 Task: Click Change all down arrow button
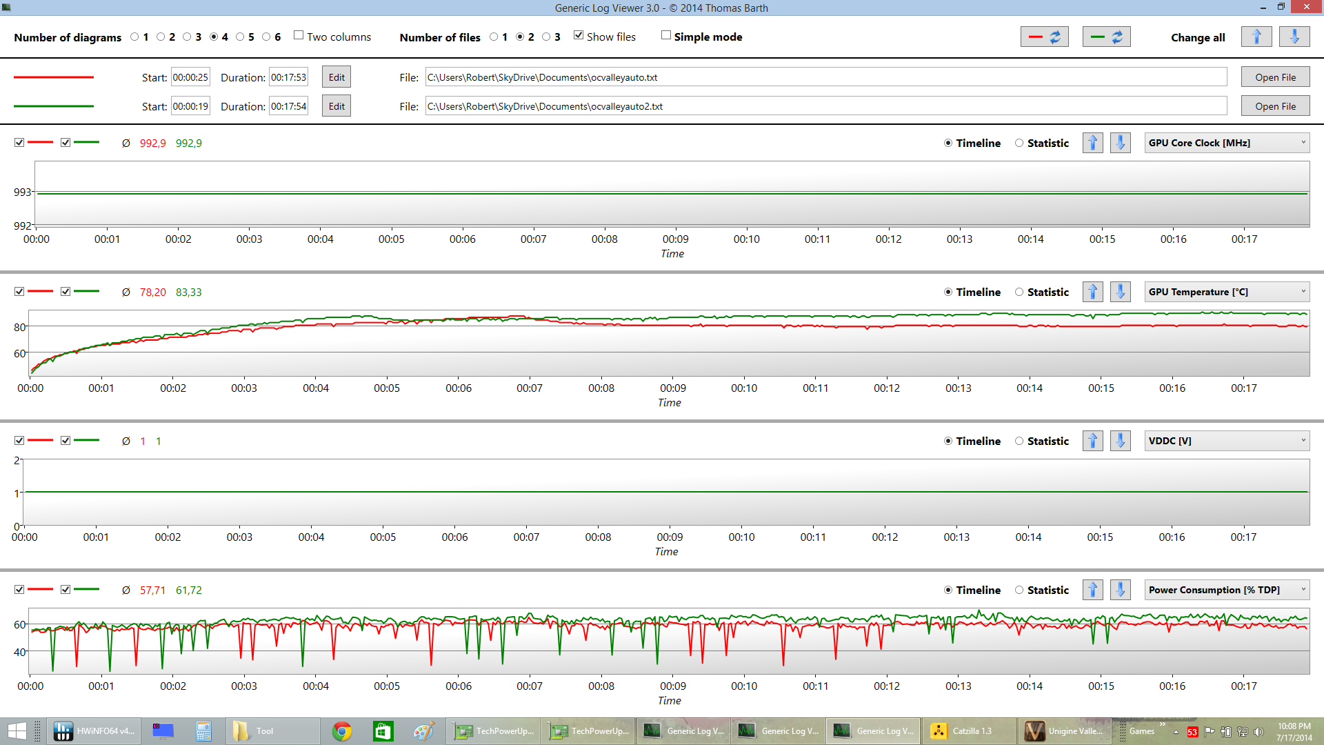1294,37
